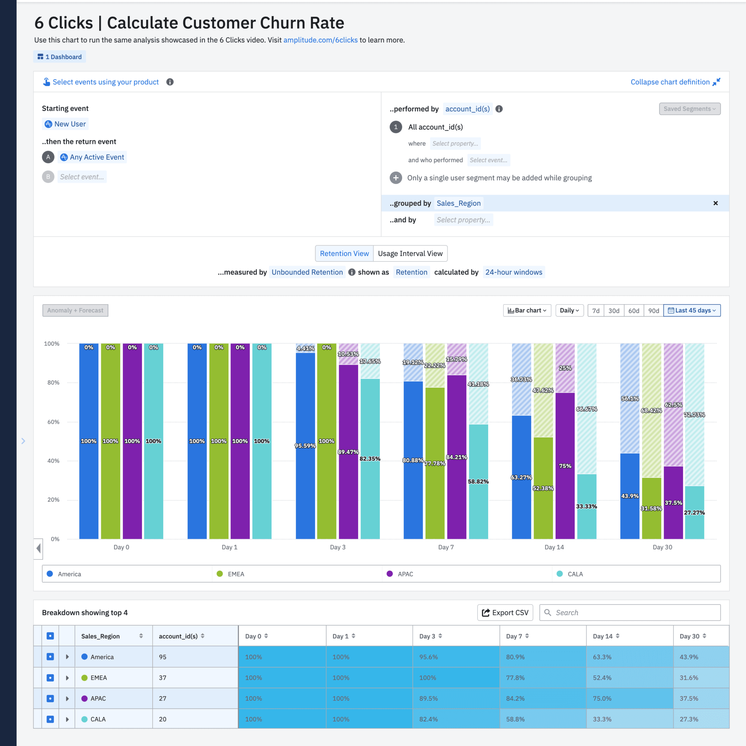The height and width of the screenshot is (746, 746).
Task: Open the amplitude.com/6clicks link
Action: 321,40
